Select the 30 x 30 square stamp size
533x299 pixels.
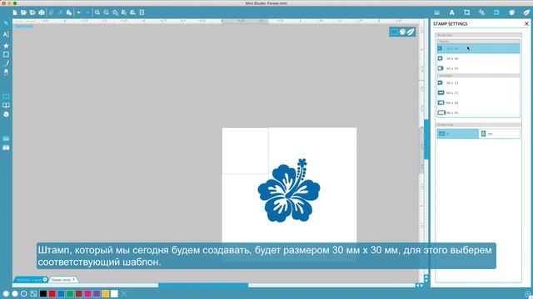[478, 59]
